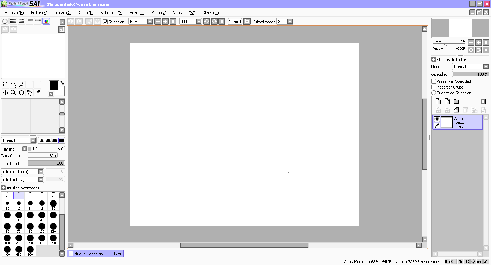Expand Efectos de Pinturas section
The width and height of the screenshot is (492, 265).
(x=433, y=60)
